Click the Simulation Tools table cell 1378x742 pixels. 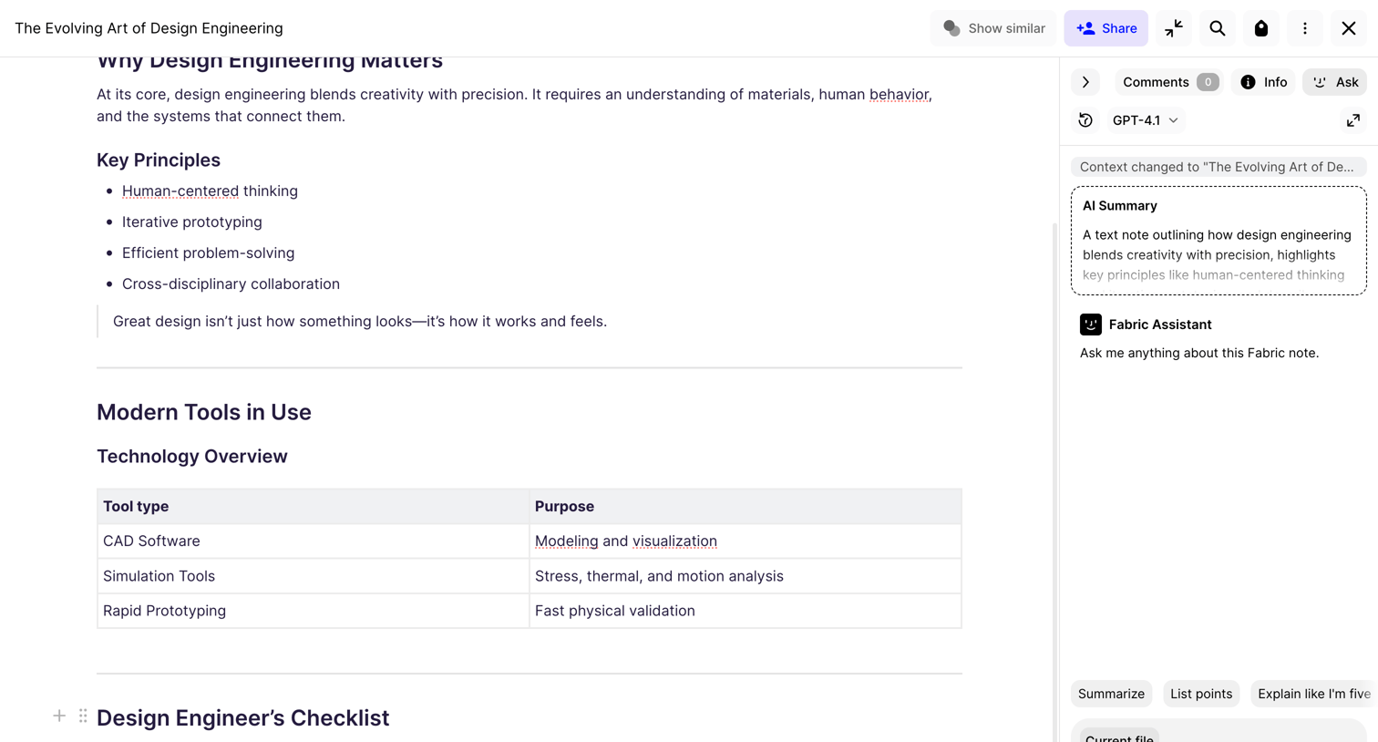(314, 576)
